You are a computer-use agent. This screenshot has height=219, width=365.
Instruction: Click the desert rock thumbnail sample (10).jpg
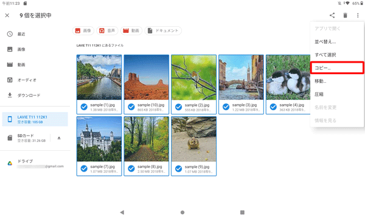tap(147, 77)
